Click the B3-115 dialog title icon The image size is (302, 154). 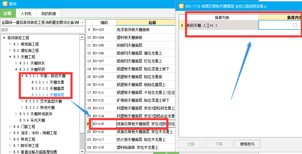click(x=181, y=6)
